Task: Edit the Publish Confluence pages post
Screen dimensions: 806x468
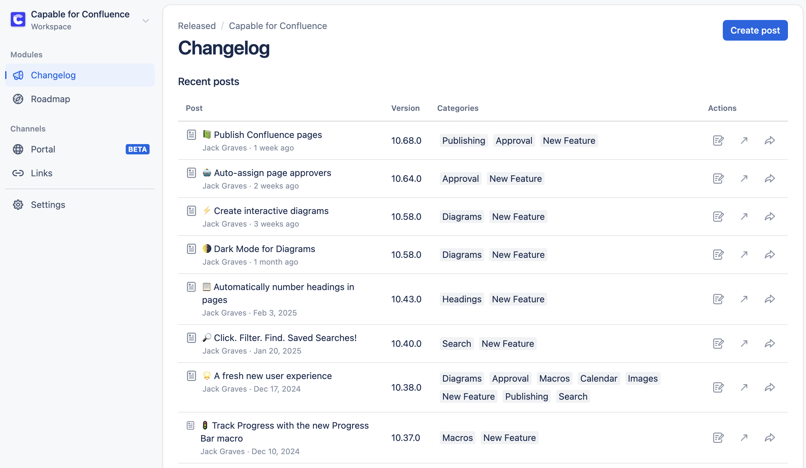Action: (x=718, y=141)
